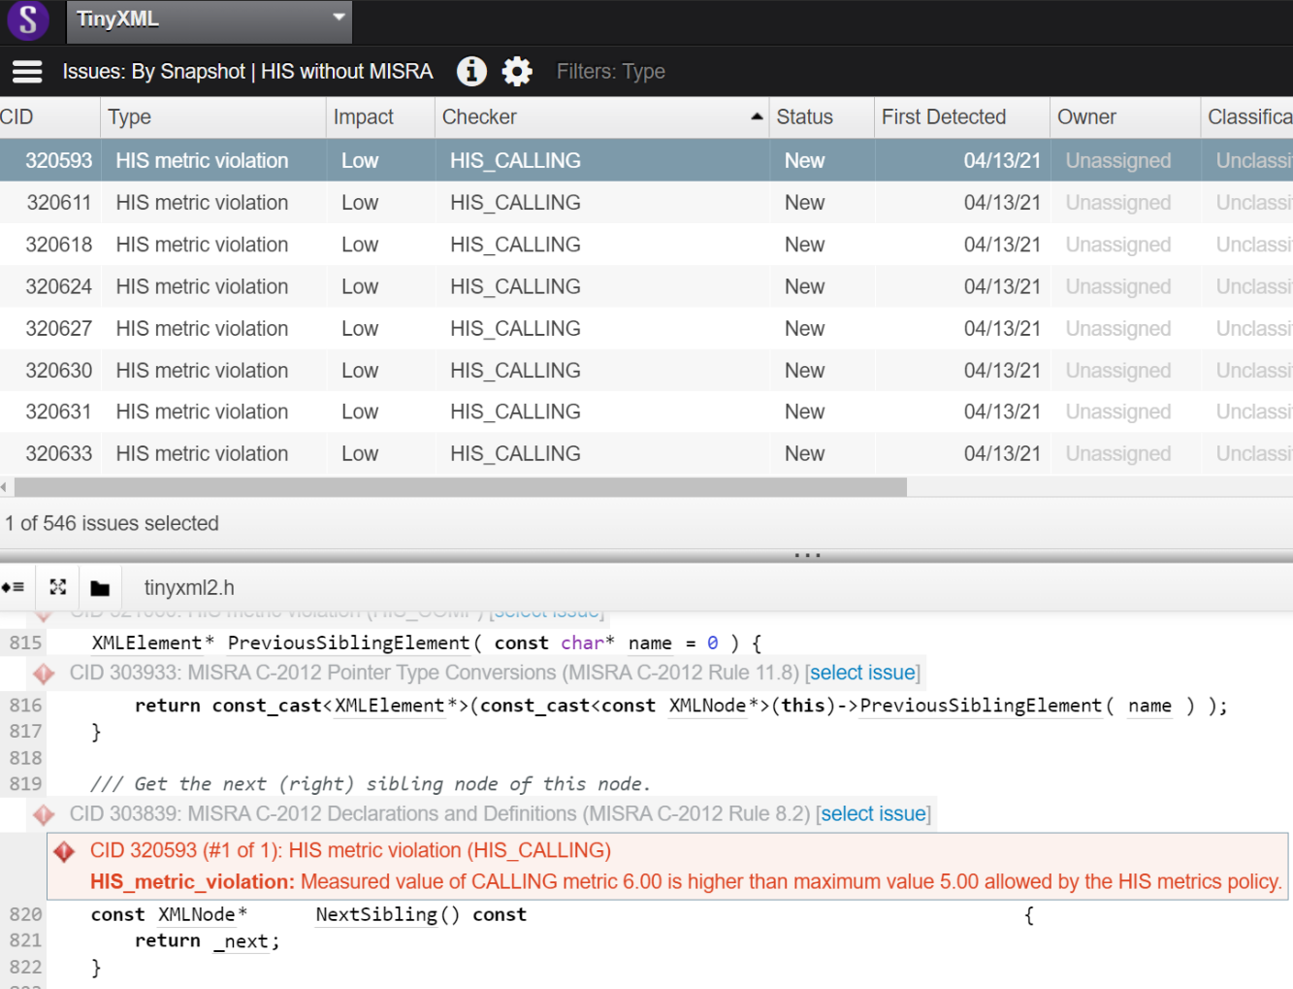The image size is (1293, 989).
Task: Click the Issues: By Snapshot view title
Action: pos(248,72)
